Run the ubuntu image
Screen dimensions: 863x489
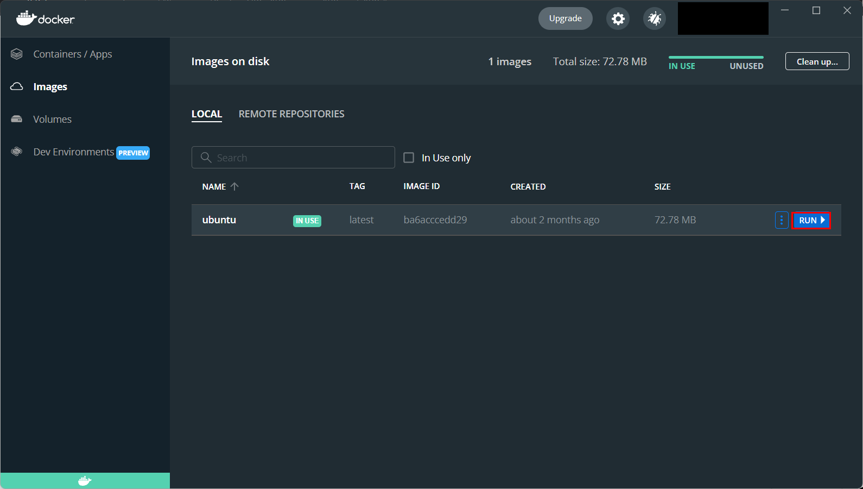pyautogui.click(x=811, y=220)
